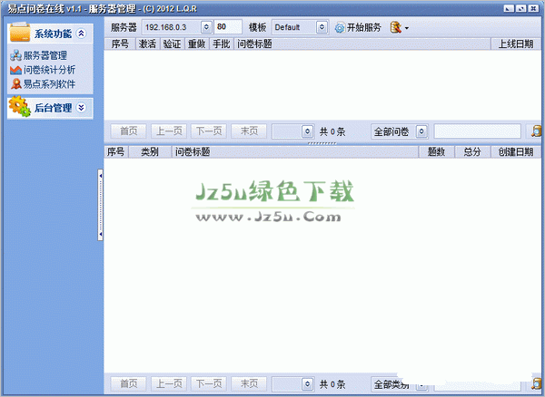Click upper 问卷标题 column header
The height and width of the screenshot is (397, 545).
362,44
